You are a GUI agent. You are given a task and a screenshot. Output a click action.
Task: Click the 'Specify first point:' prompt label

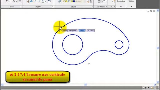pyautogui.click(x=69, y=30)
